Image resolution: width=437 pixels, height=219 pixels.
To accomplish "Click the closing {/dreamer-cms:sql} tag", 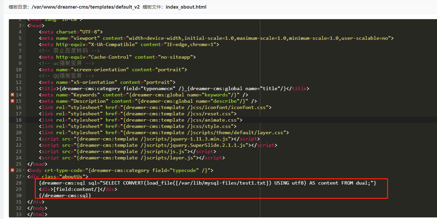I will click(x=65, y=195).
